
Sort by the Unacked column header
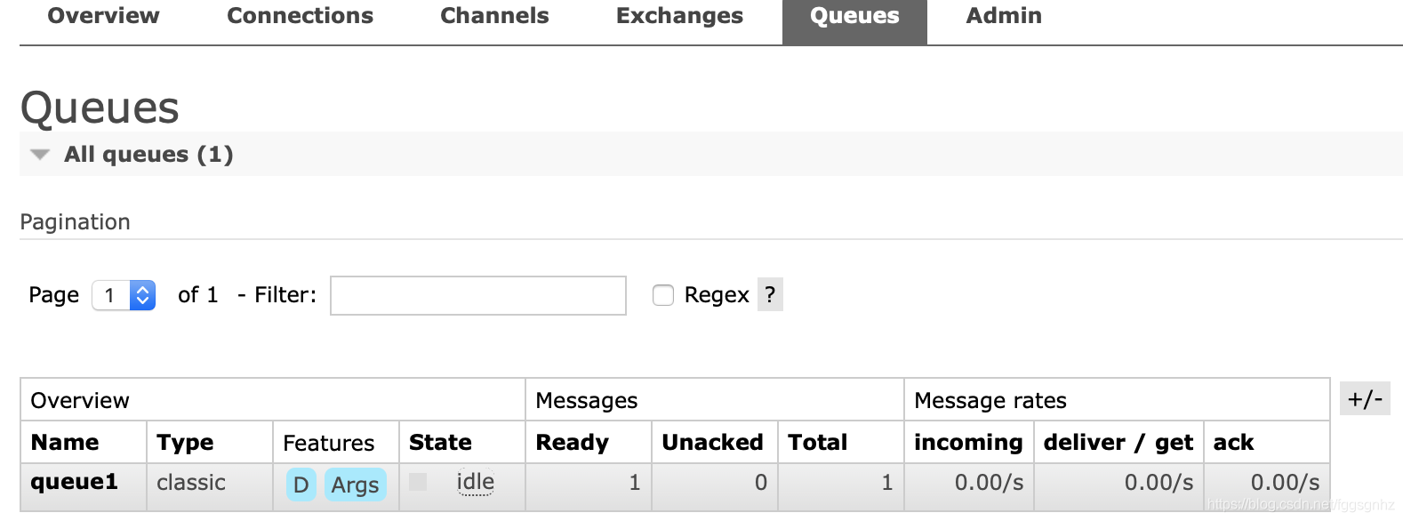(712, 442)
